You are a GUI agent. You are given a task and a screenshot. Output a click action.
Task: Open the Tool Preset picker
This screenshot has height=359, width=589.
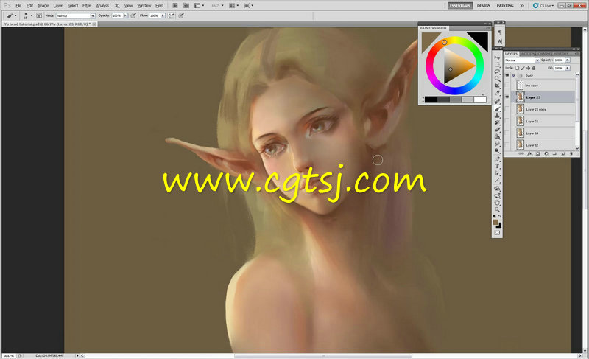click(11, 15)
